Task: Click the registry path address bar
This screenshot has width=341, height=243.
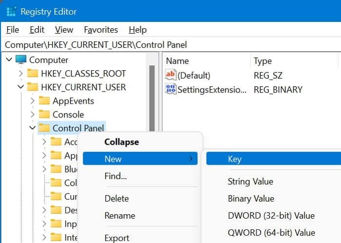Action: point(172,45)
